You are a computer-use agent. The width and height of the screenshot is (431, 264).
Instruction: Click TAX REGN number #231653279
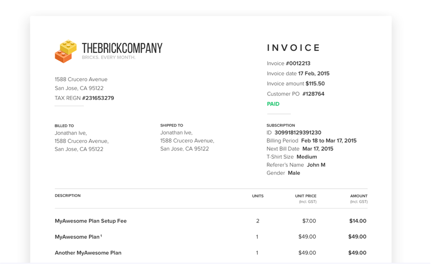pos(98,98)
